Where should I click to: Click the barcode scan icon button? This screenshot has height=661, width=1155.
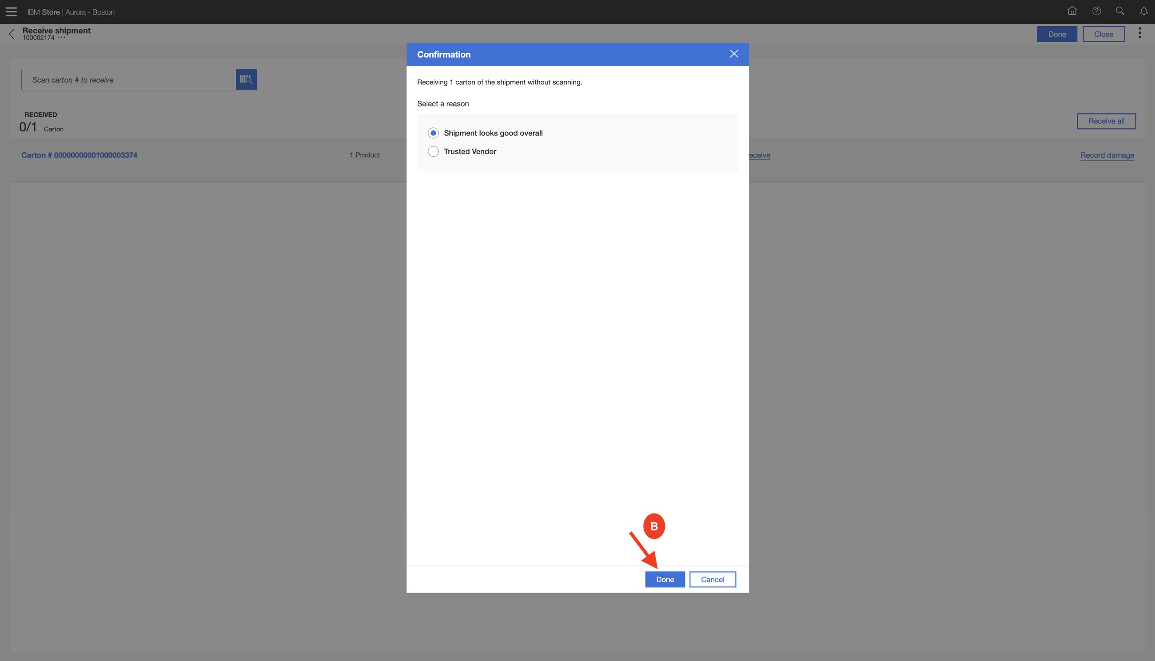(246, 79)
